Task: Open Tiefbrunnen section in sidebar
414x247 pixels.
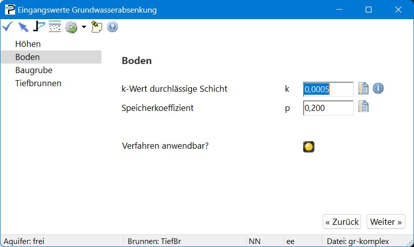Action: coord(38,84)
